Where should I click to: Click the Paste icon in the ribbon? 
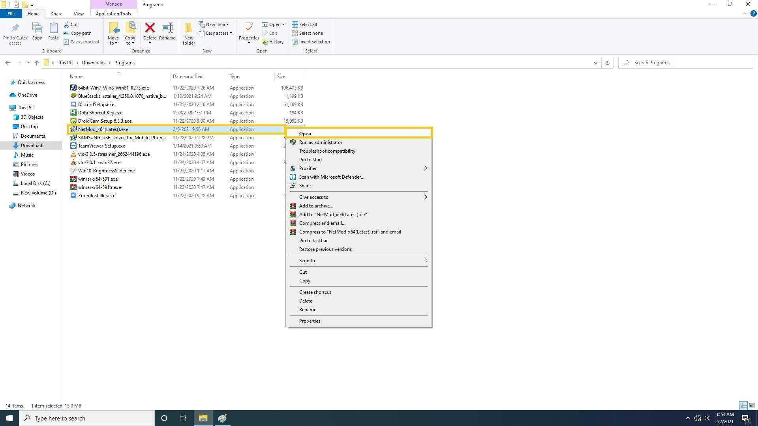click(53, 28)
